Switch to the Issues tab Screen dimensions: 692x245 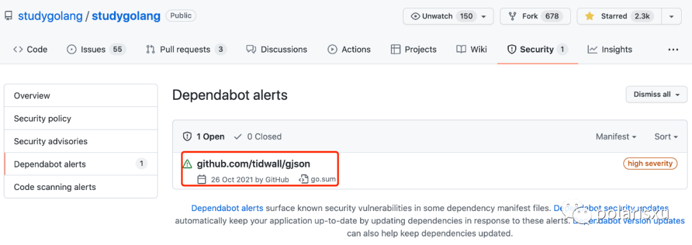pyautogui.click(x=96, y=49)
